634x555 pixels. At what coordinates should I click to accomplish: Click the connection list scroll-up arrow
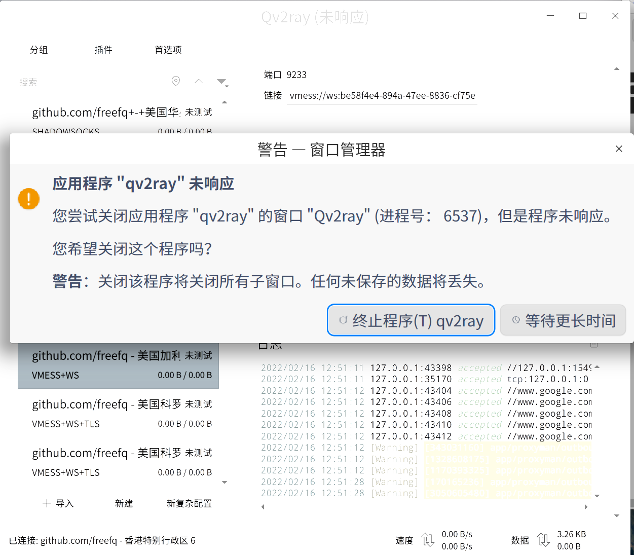point(225,102)
